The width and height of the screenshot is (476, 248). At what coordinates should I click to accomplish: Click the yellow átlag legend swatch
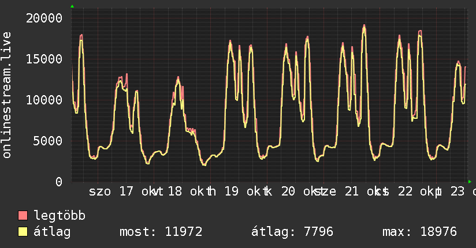pyautogui.click(x=23, y=232)
